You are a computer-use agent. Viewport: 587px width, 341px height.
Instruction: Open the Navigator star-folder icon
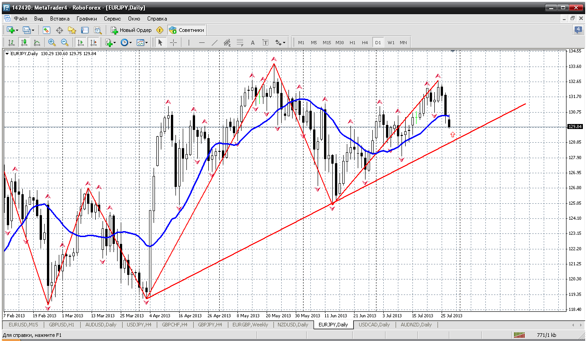click(72, 30)
